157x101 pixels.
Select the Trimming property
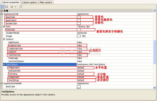(x=13, y=74)
